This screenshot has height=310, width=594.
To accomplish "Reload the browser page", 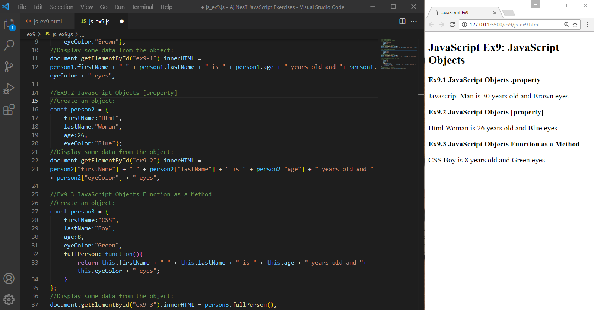I will tap(452, 25).
